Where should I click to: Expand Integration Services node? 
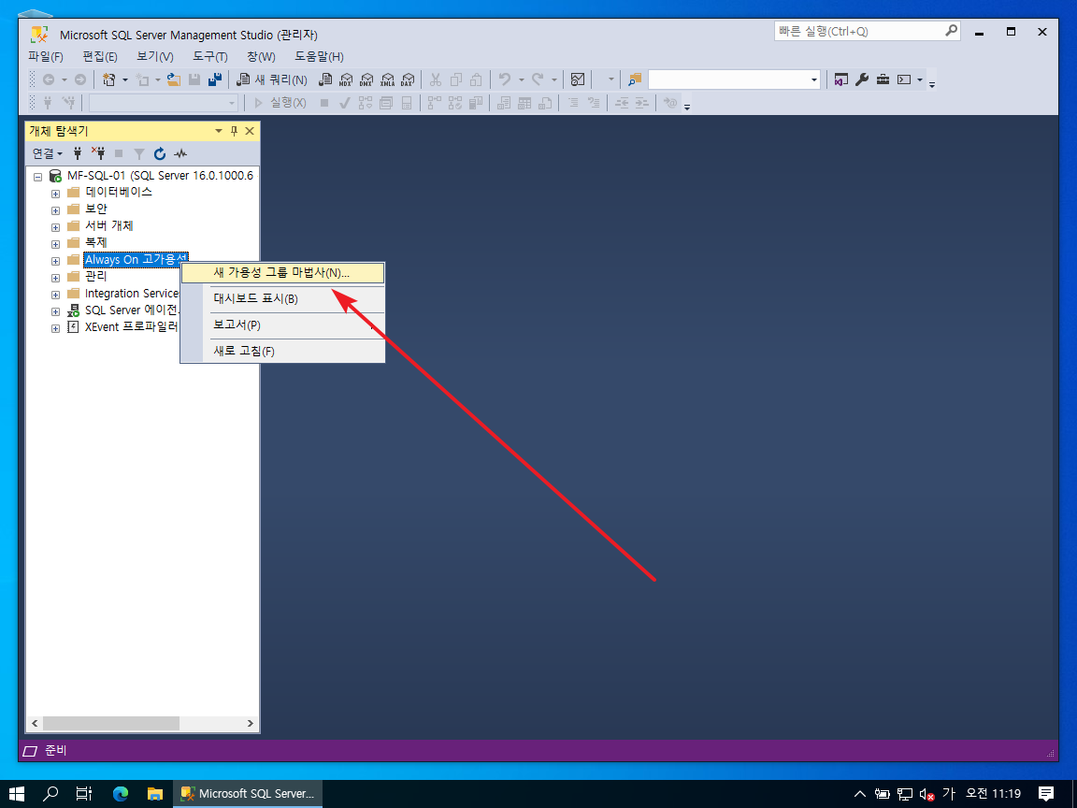pos(56,295)
